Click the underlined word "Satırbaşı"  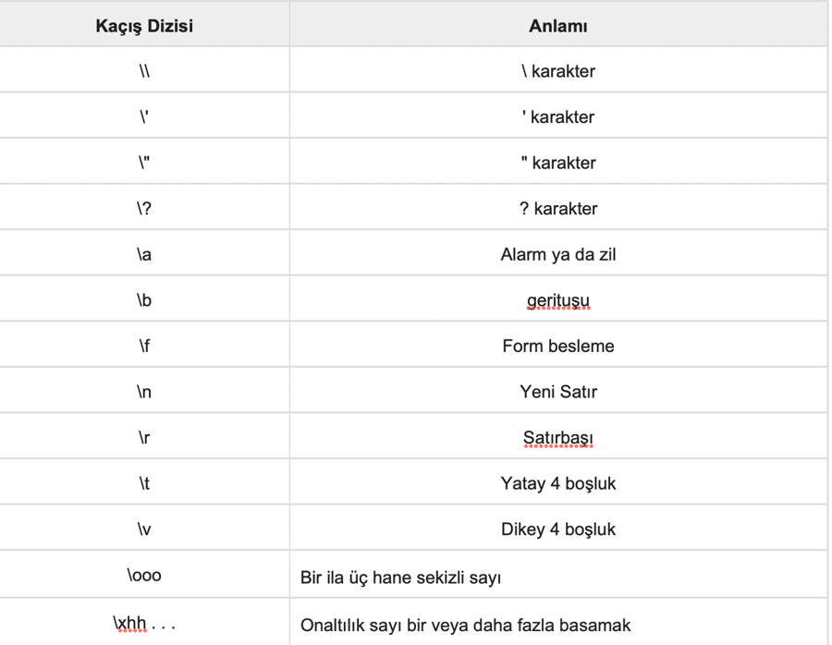[x=557, y=438]
